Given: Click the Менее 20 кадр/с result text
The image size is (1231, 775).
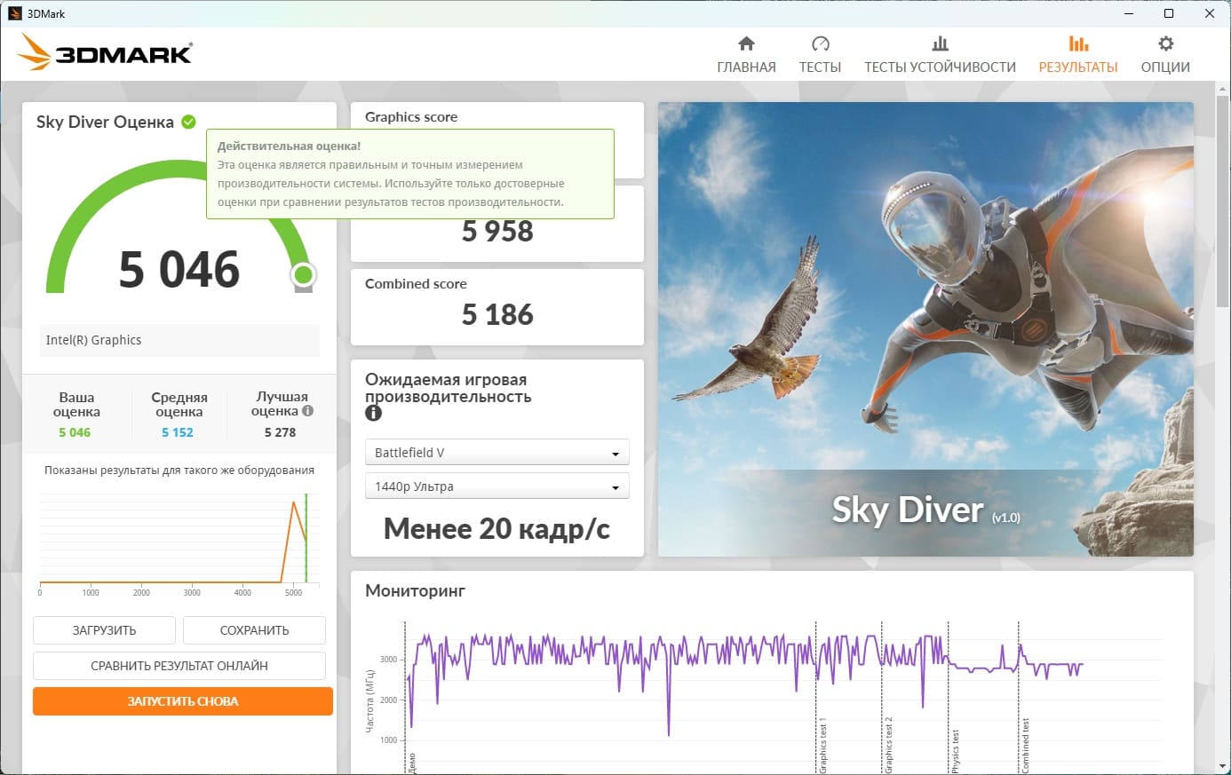Looking at the screenshot, I should tap(496, 529).
